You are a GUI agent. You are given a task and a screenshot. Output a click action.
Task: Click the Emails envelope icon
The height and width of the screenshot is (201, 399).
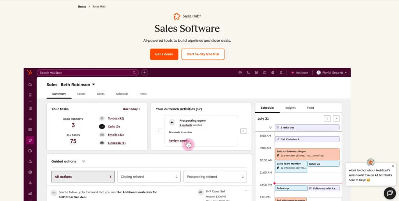click(102, 135)
